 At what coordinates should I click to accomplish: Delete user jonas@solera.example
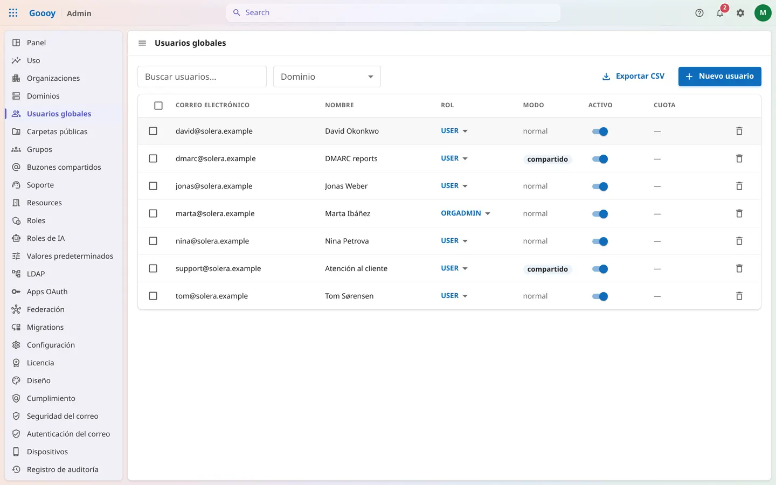[x=739, y=186]
